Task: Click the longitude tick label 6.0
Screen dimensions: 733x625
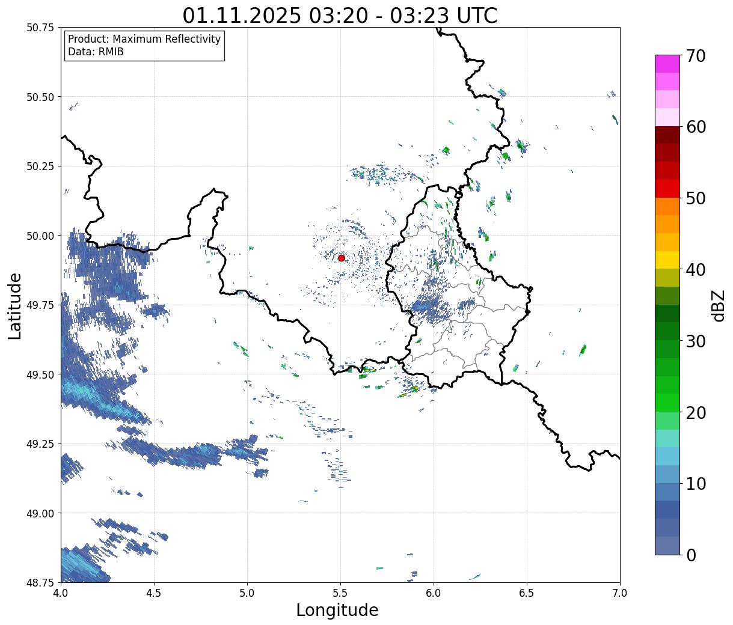Action: pos(434,593)
